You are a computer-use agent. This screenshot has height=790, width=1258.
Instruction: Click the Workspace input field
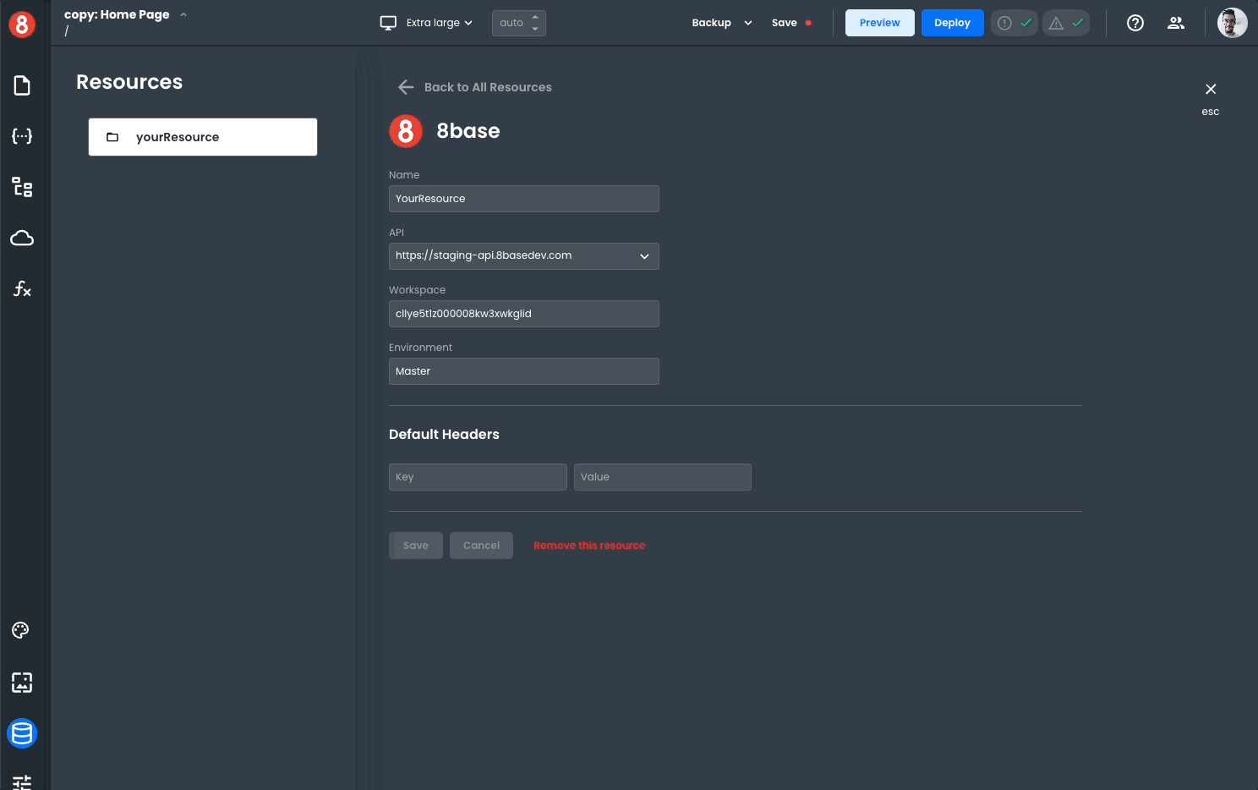pyautogui.click(x=523, y=314)
